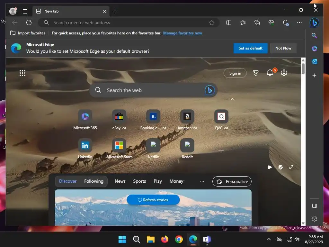Toggle split screen view icon
The width and height of the screenshot is (329, 247).
228,23
